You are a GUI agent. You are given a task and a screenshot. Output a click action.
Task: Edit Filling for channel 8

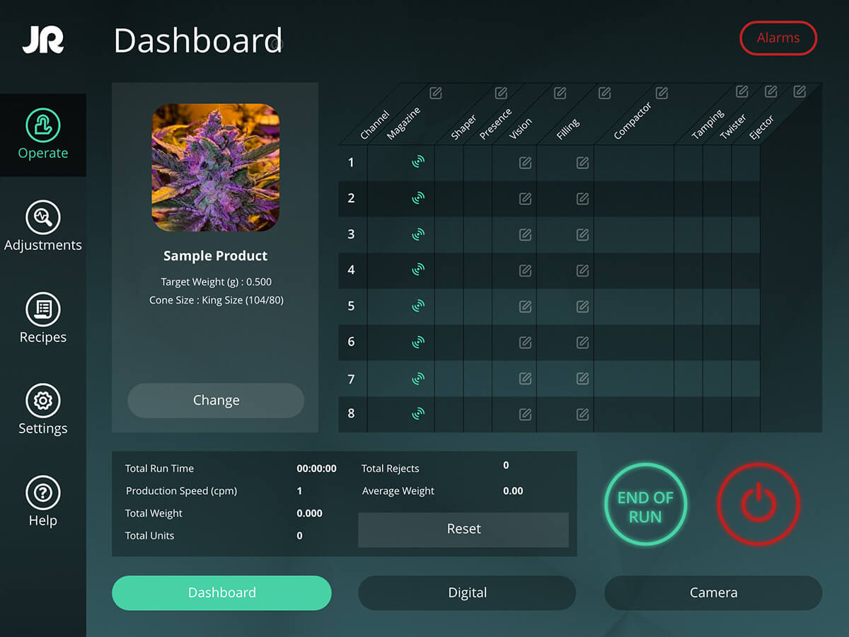[x=582, y=414]
